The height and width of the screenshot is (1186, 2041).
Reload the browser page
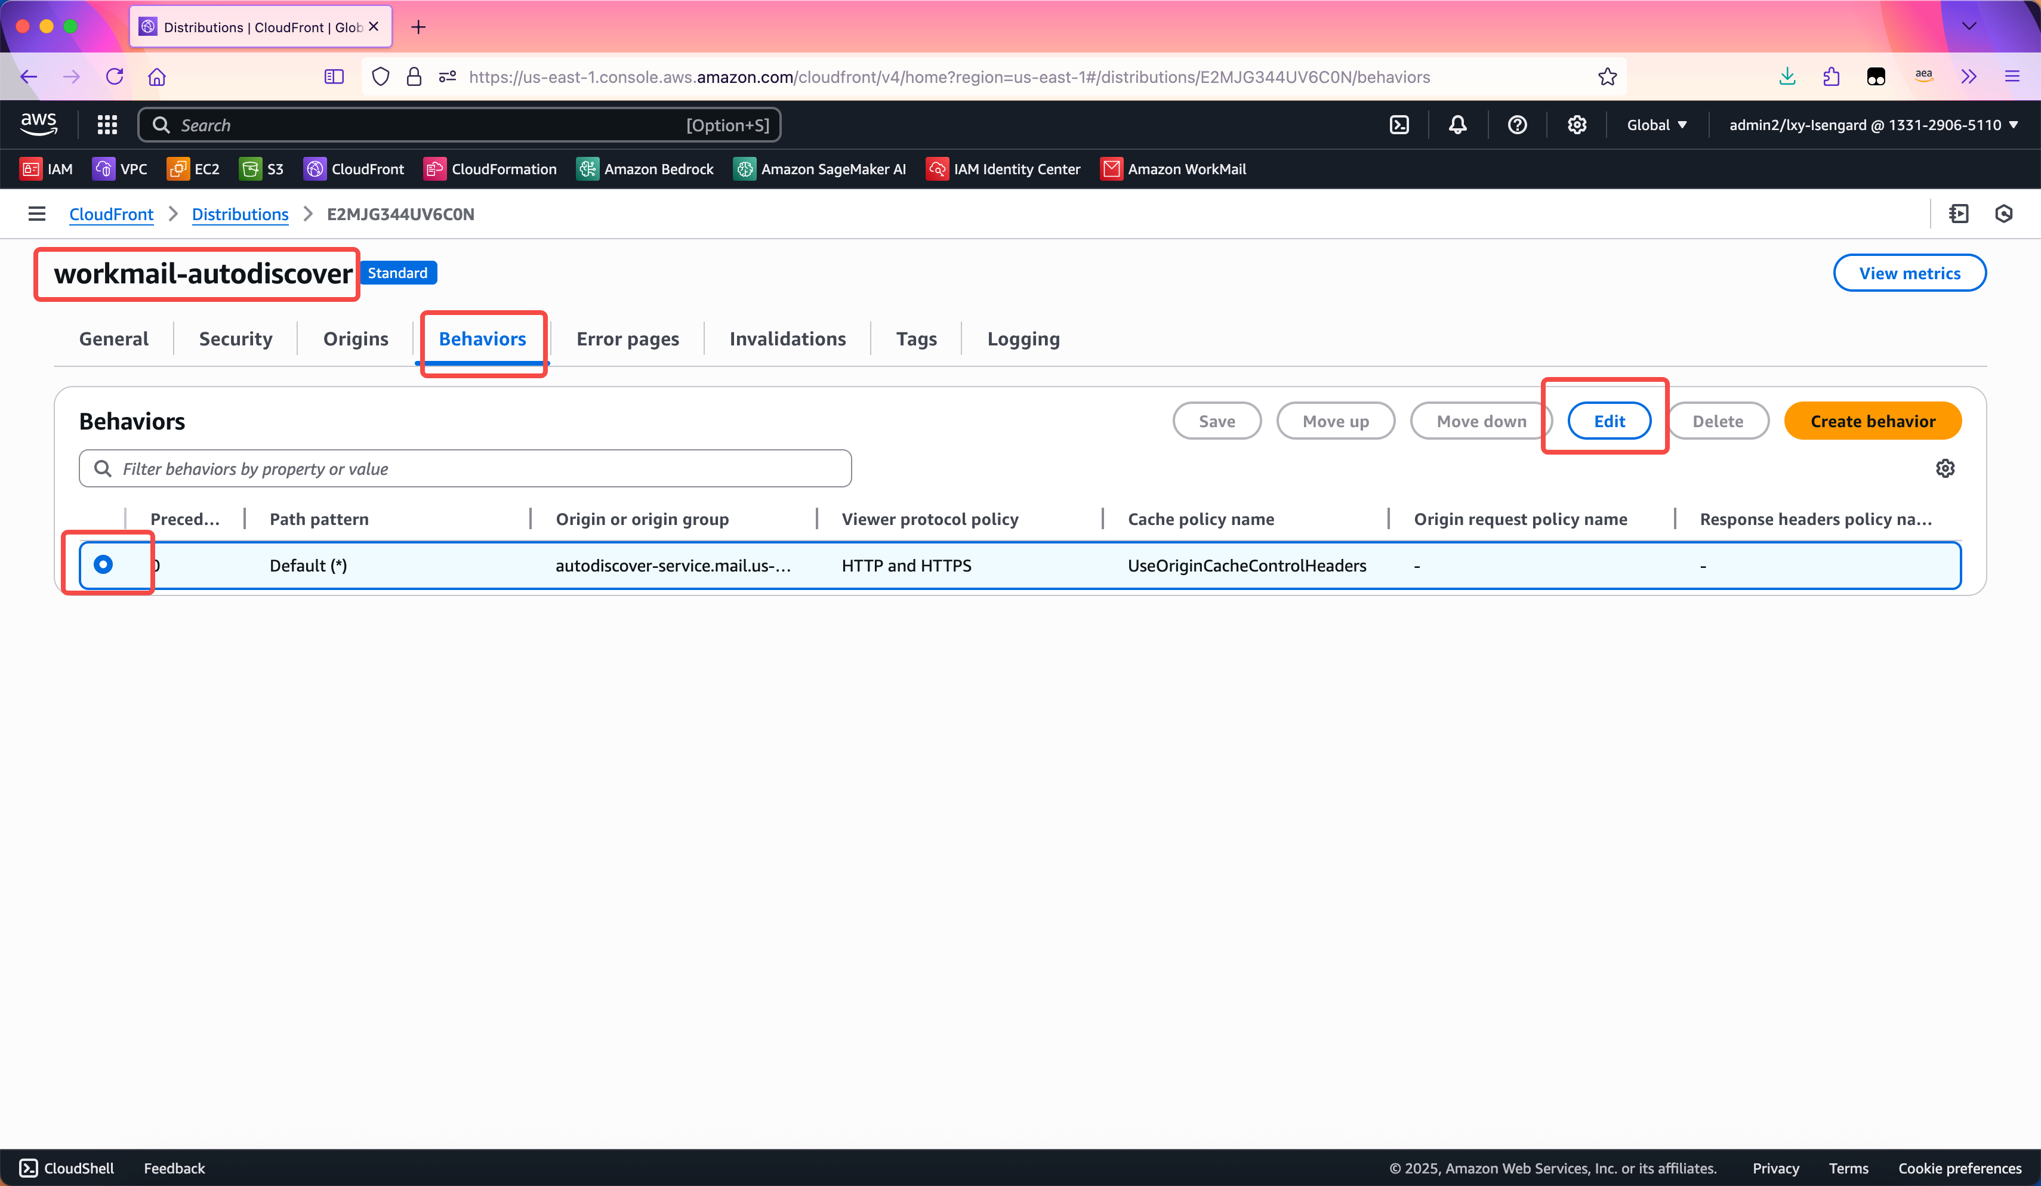(114, 76)
